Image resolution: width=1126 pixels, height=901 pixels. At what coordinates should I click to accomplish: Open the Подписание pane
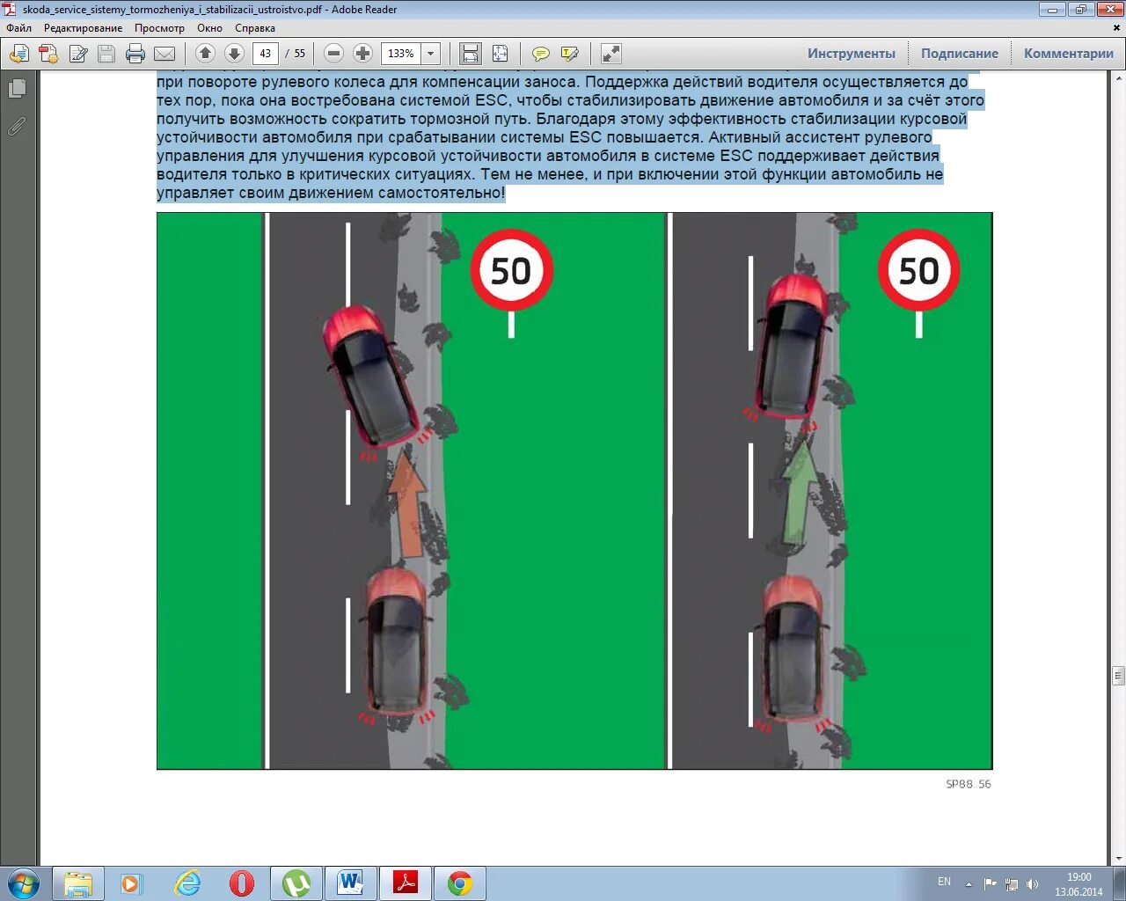tap(960, 54)
